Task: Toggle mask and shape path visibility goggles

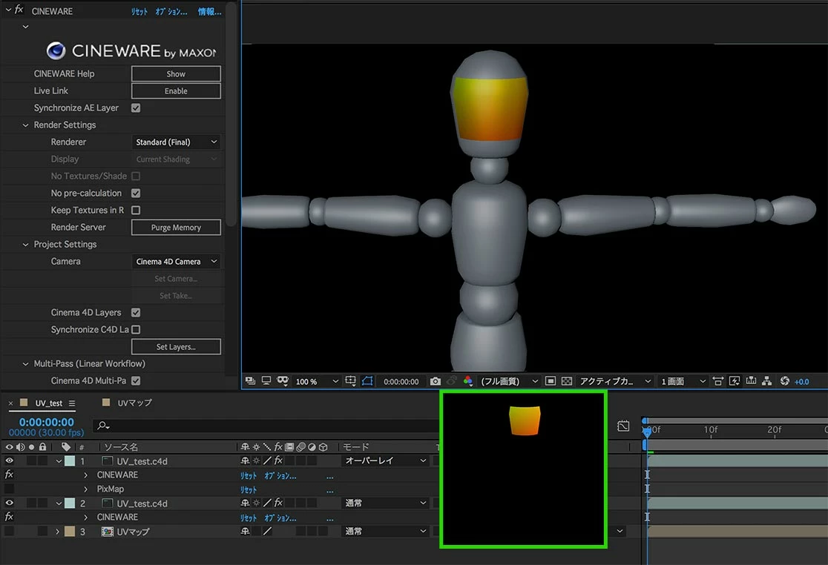Action: pyautogui.click(x=283, y=381)
